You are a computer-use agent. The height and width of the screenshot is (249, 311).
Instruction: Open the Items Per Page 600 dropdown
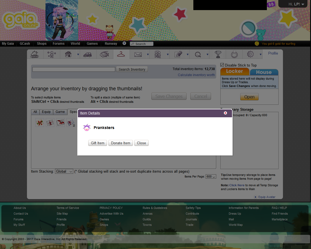[211, 176]
